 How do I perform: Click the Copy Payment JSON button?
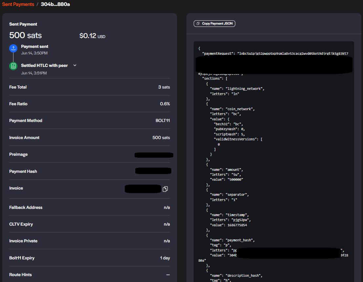click(214, 24)
